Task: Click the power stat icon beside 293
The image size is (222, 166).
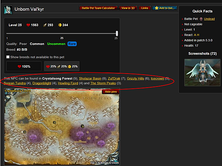Action: [45, 25]
